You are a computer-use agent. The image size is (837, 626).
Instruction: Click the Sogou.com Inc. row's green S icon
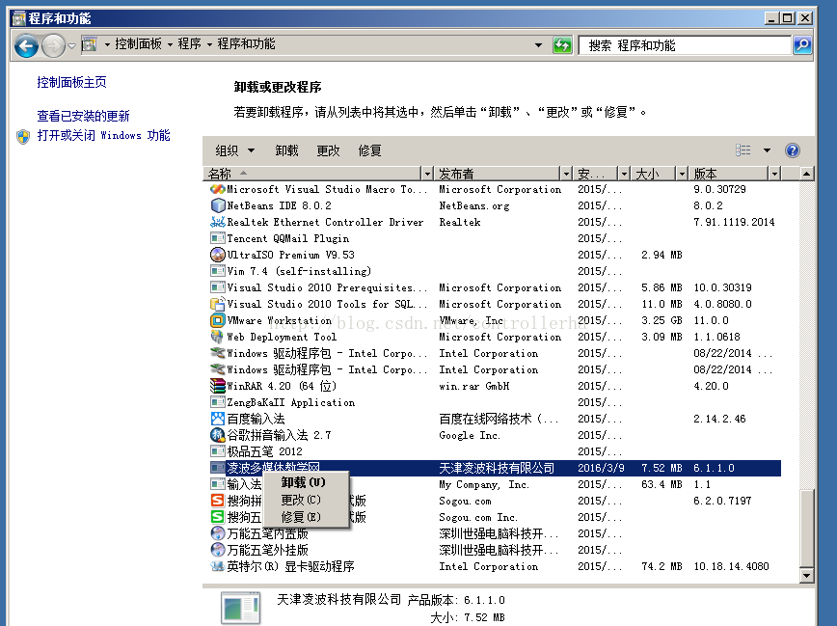pos(218,517)
